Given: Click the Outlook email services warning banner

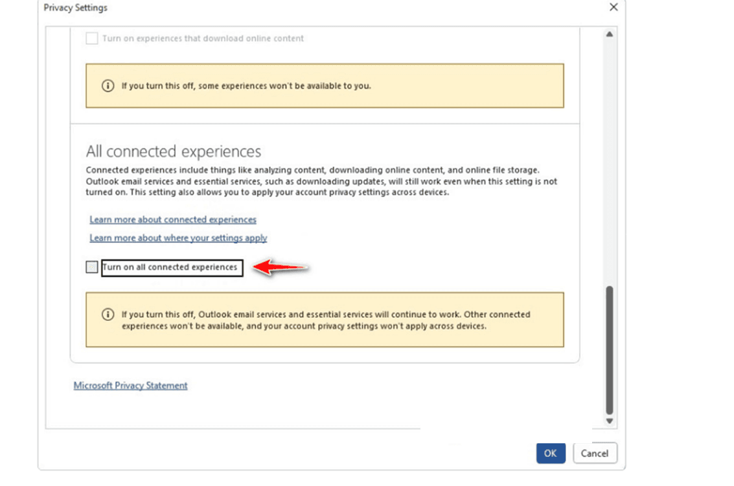Looking at the screenshot, I should point(324,320).
